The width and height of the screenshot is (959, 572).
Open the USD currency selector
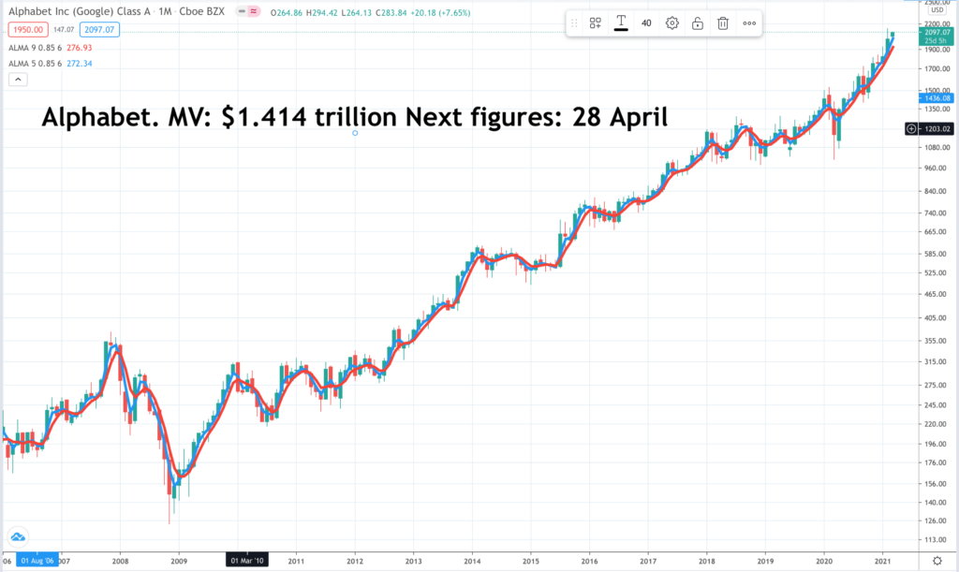coord(937,10)
